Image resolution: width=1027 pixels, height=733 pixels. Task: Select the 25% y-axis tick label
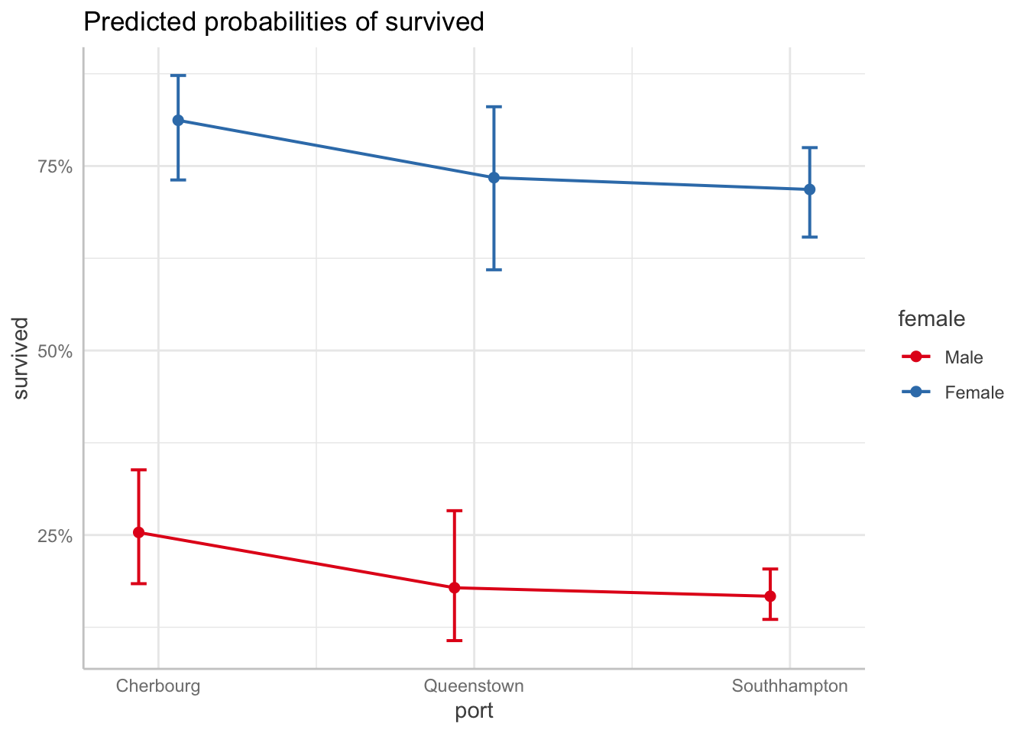coord(55,536)
